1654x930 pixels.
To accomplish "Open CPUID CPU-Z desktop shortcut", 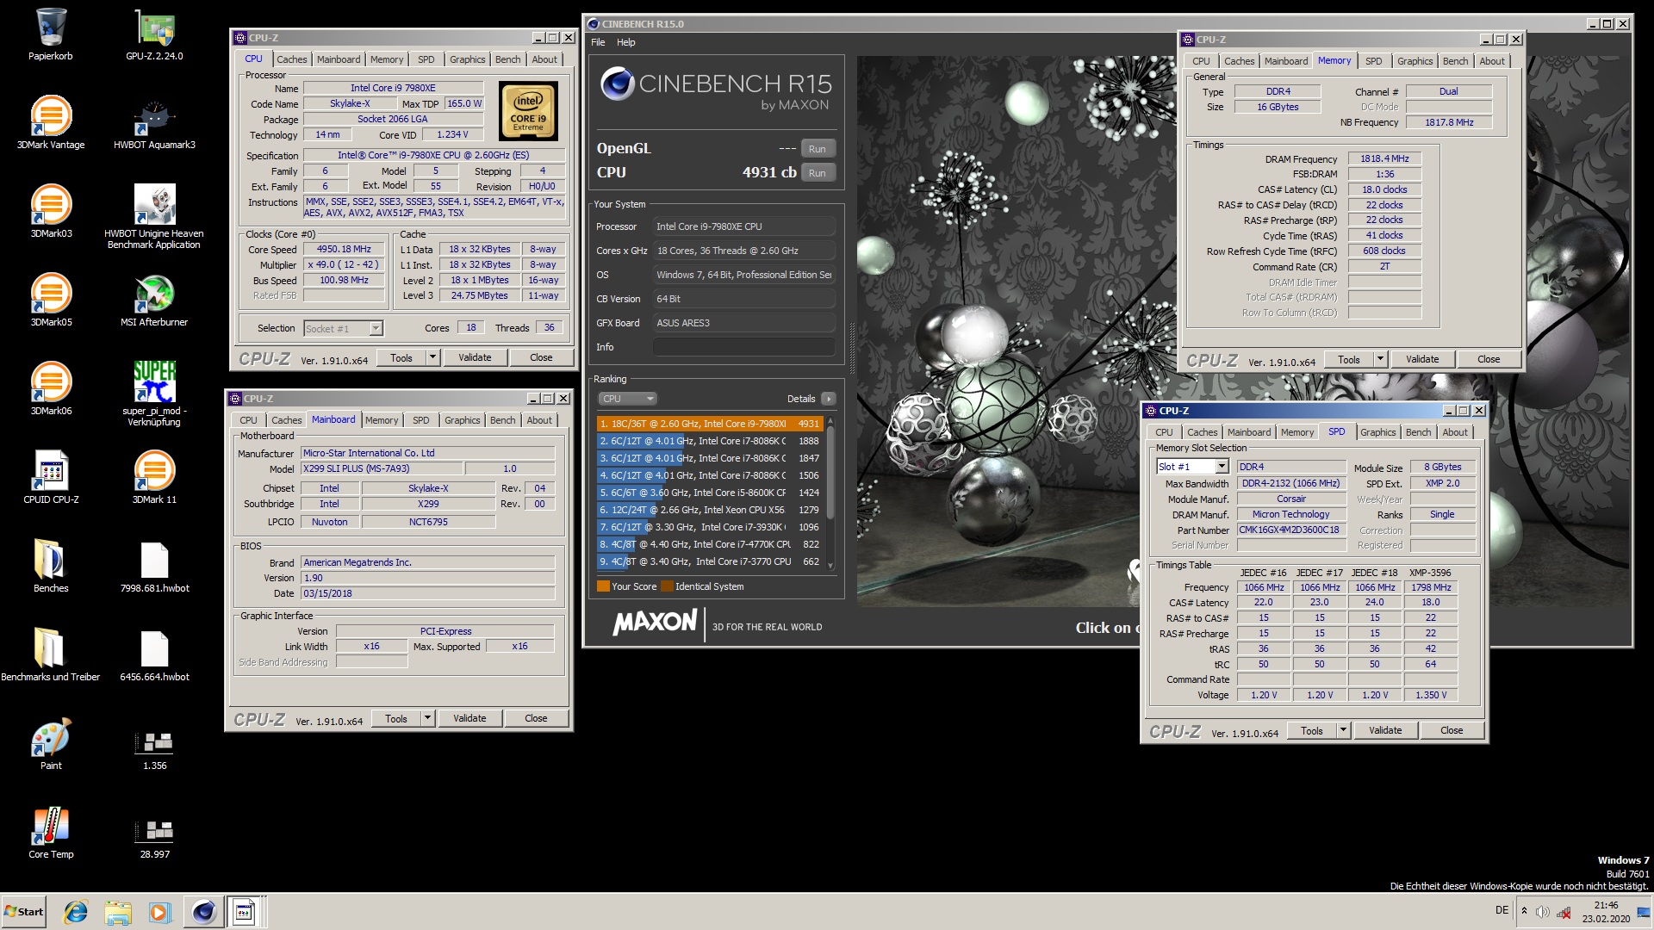I will pos(51,478).
